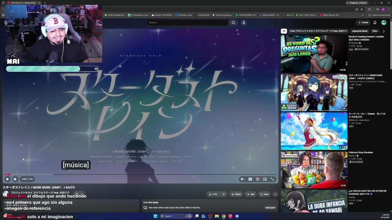The image size is (392, 220).
Task: Save the video to a playlist
Action: coord(265,194)
